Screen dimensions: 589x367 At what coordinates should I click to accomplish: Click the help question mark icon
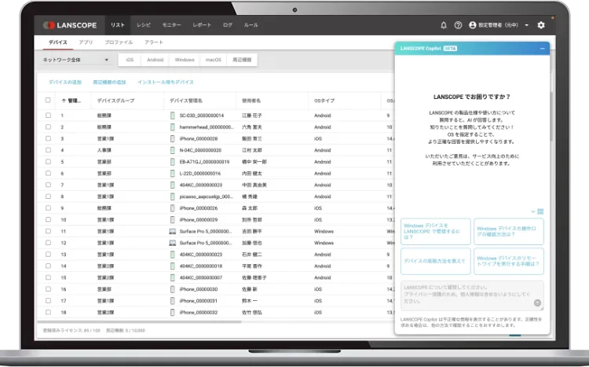point(457,25)
